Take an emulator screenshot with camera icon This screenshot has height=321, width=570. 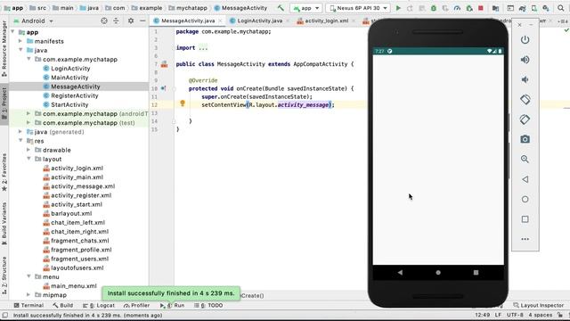pyautogui.click(x=525, y=139)
